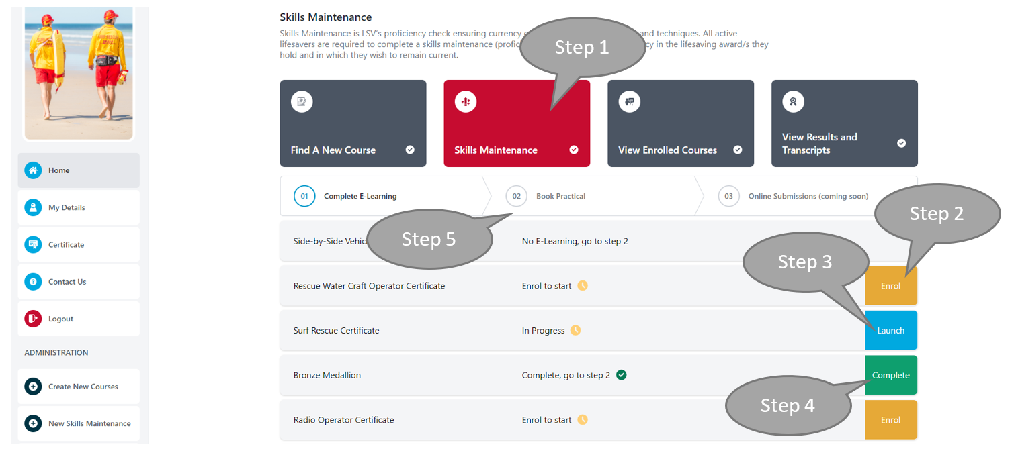The image size is (1014, 459).
Task: Click the plus icon beside New Skills Maintenance
Action: 33,423
